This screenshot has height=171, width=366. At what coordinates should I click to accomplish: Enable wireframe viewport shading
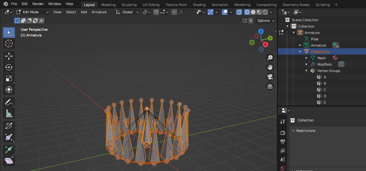coord(247,12)
